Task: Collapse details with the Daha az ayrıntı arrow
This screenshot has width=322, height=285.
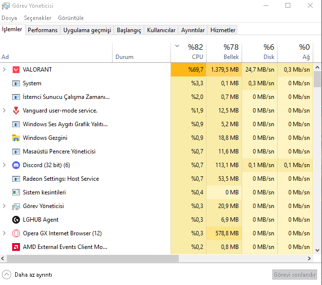Action: coord(6,275)
